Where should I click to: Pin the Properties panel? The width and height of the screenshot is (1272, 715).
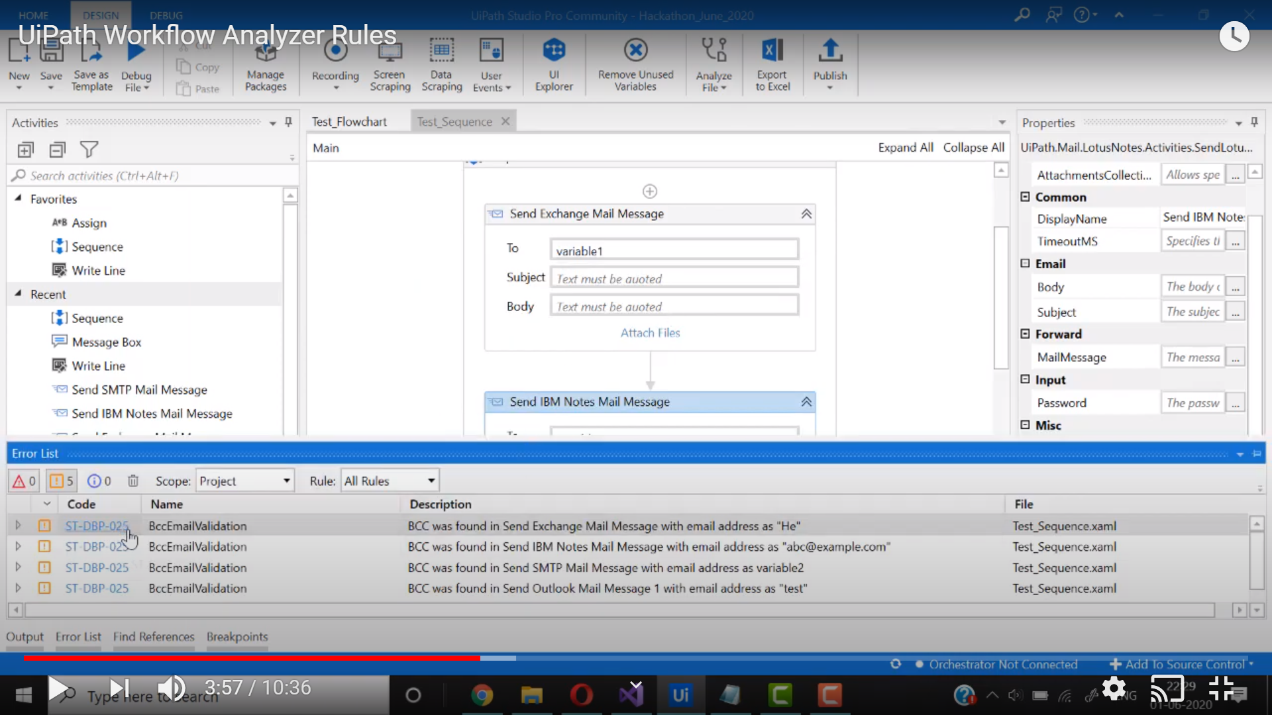pos(1254,122)
